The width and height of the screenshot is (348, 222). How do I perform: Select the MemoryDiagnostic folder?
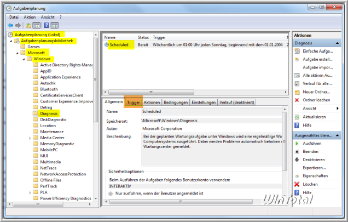click(x=57, y=144)
